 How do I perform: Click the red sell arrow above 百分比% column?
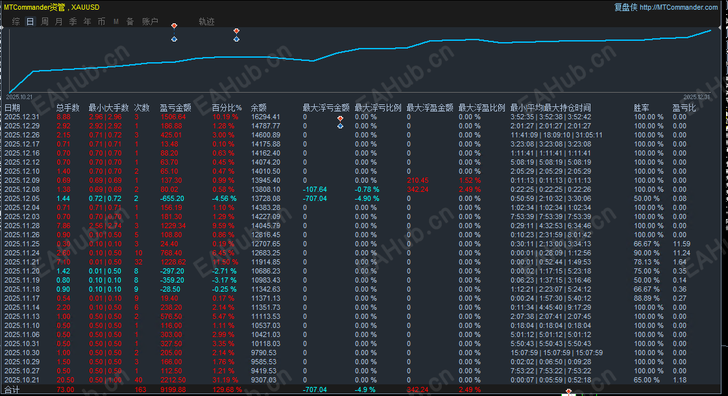click(236, 31)
